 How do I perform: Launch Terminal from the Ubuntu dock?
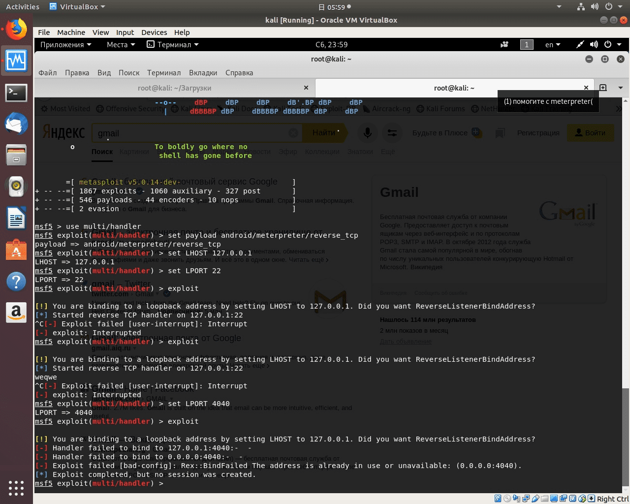pos(16,92)
